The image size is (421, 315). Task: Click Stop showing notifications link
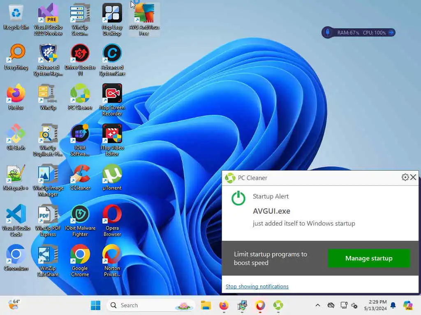coord(257,286)
